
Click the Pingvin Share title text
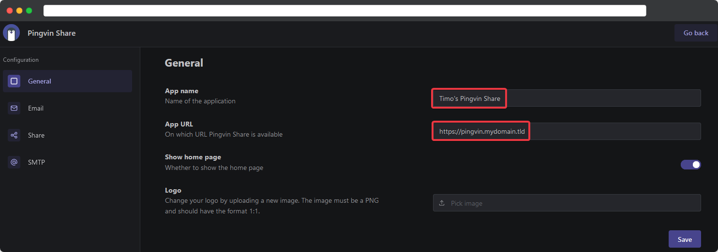point(52,33)
